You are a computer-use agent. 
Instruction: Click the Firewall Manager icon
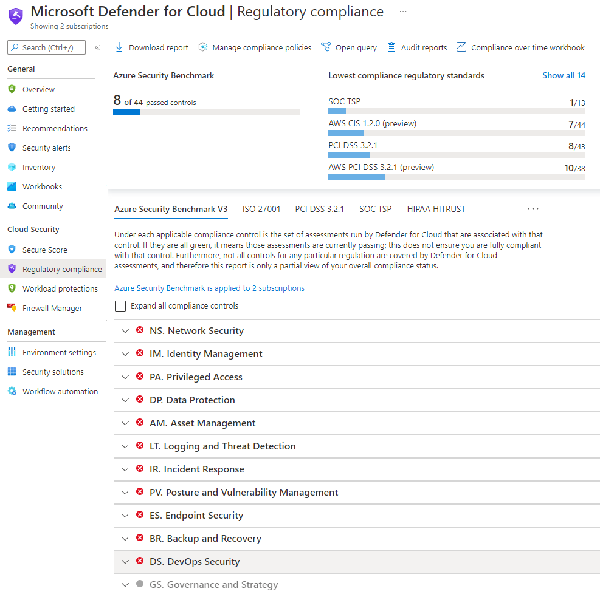coord(12,307)
